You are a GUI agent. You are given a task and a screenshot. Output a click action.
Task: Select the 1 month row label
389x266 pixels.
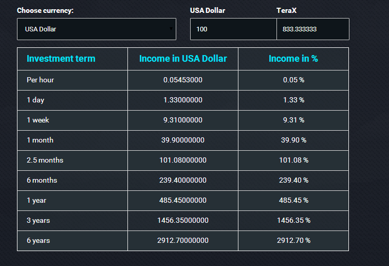point(40,140)
